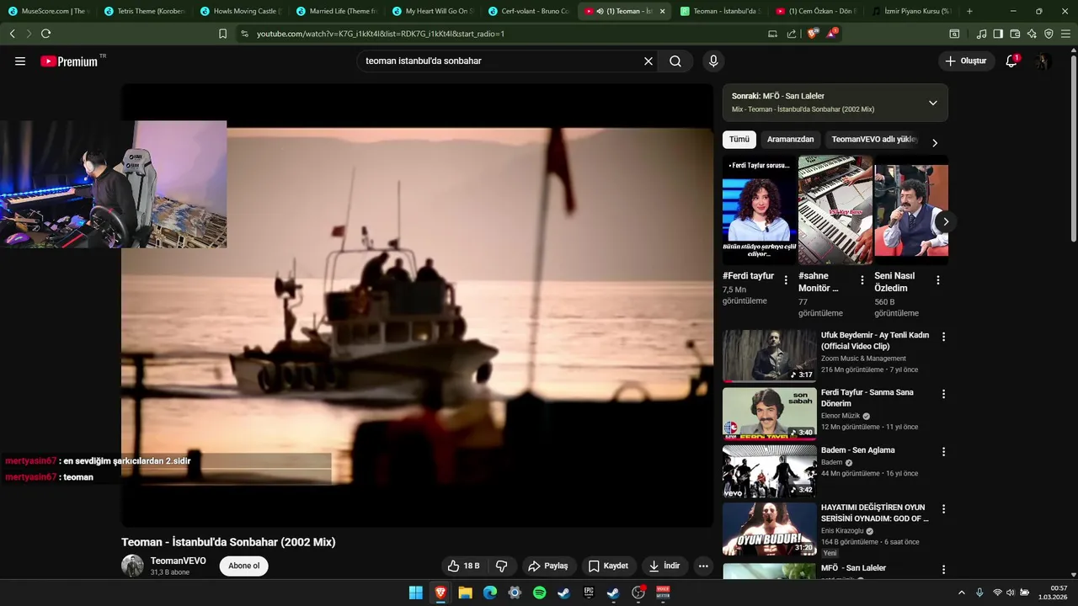Run search with the magnifier button
Viewport: 1078px width, 606px height.
tap(675, 61)
